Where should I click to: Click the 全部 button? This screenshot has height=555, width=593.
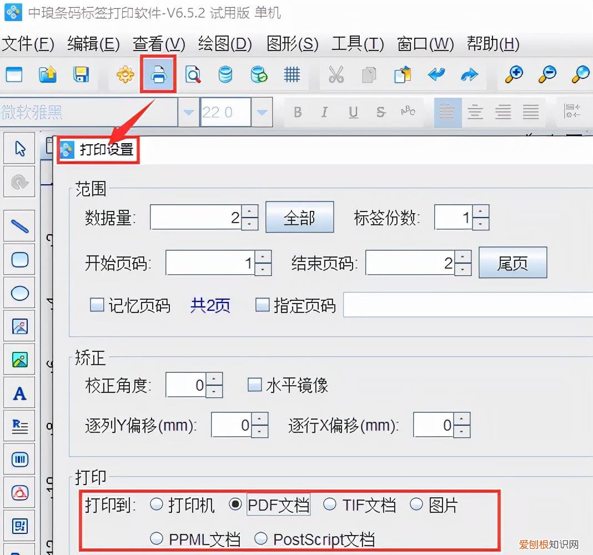click(x=299, y=217)
